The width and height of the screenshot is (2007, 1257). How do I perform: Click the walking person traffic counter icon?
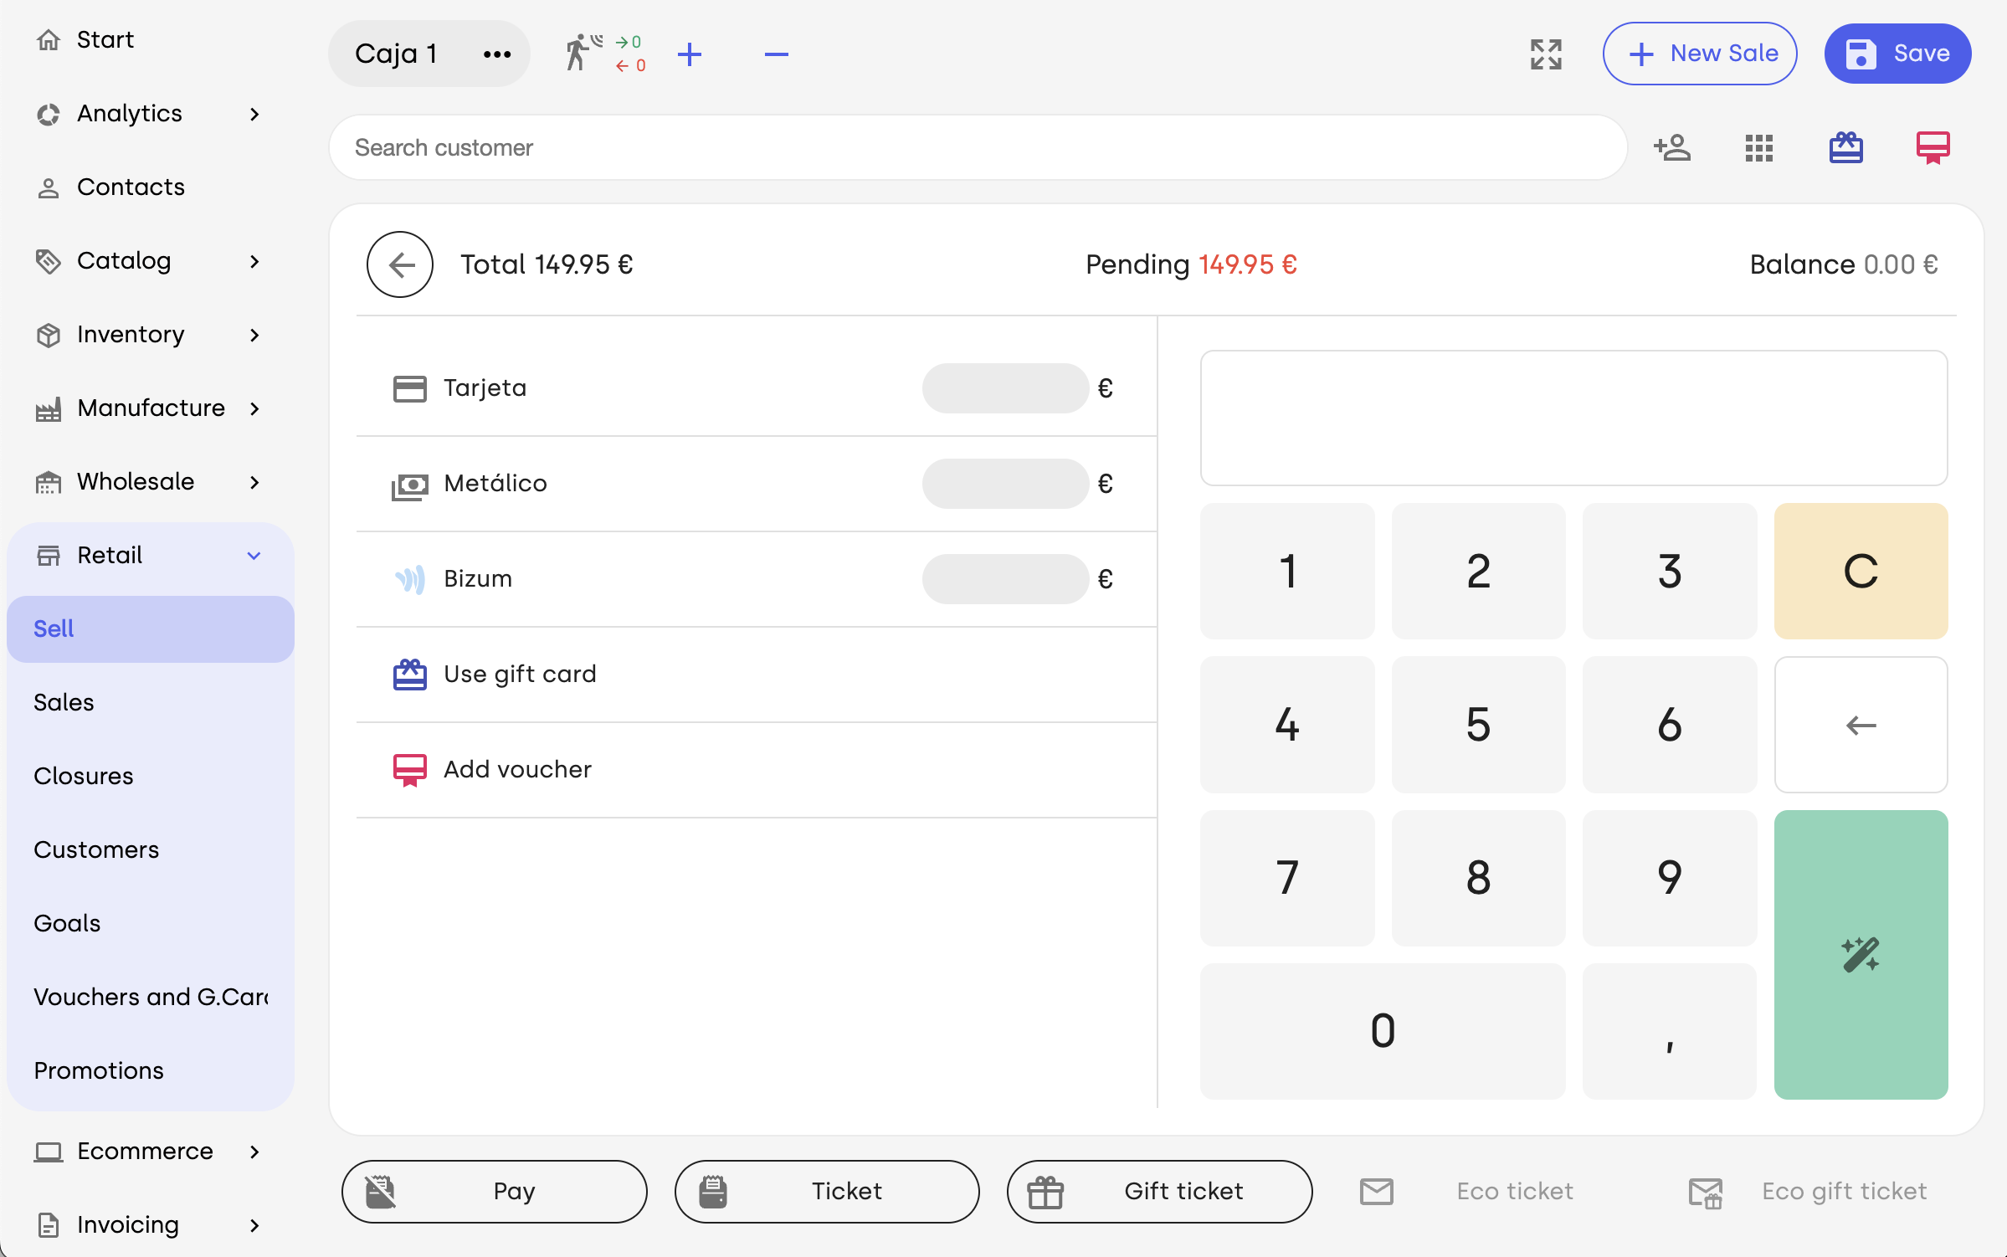pos(583,54)
